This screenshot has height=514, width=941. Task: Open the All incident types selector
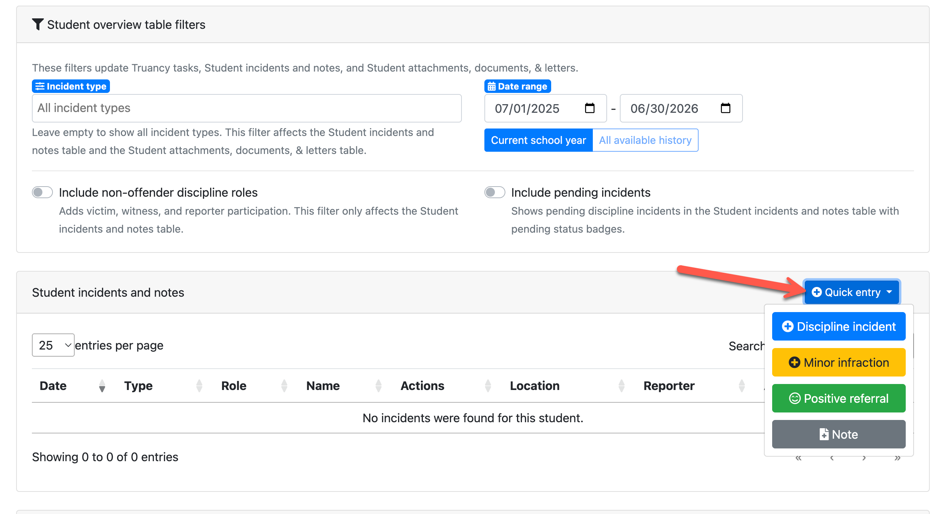tap(247, 108)
